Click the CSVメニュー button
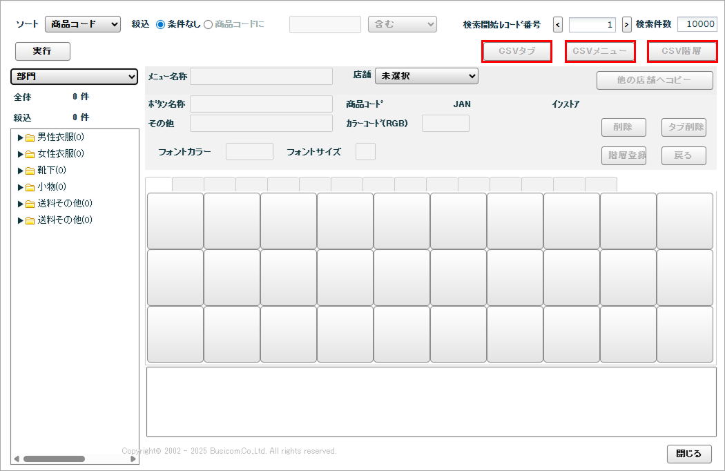This screenshot has width=725, height=471. 599,51
